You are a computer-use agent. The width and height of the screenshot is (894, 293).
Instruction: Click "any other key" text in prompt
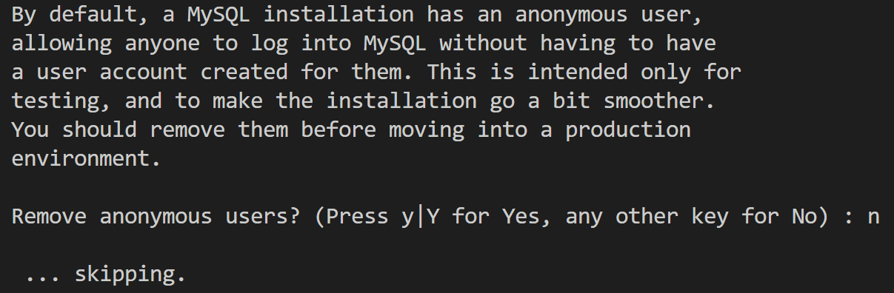tap(646, 217)
